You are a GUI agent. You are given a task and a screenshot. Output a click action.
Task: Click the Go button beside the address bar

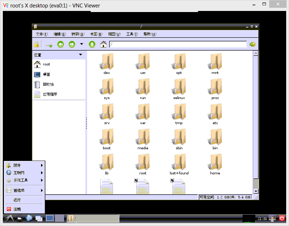point(253,44)
